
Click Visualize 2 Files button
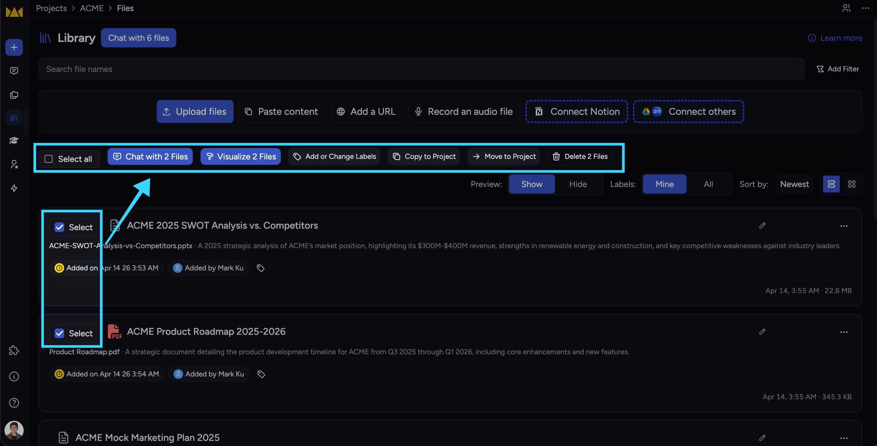pyautogui.click(x=241, y=157)
